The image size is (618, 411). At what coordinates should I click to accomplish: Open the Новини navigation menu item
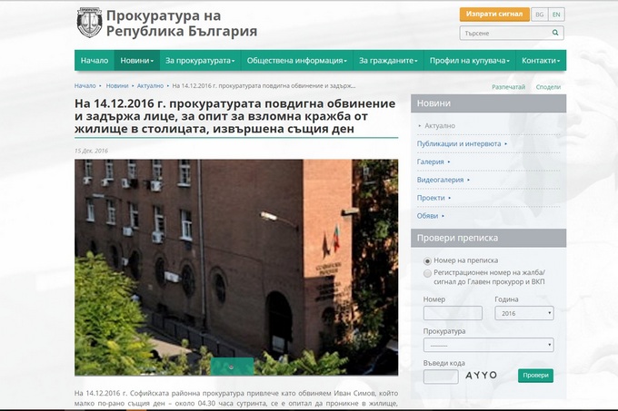pos(136,61)
